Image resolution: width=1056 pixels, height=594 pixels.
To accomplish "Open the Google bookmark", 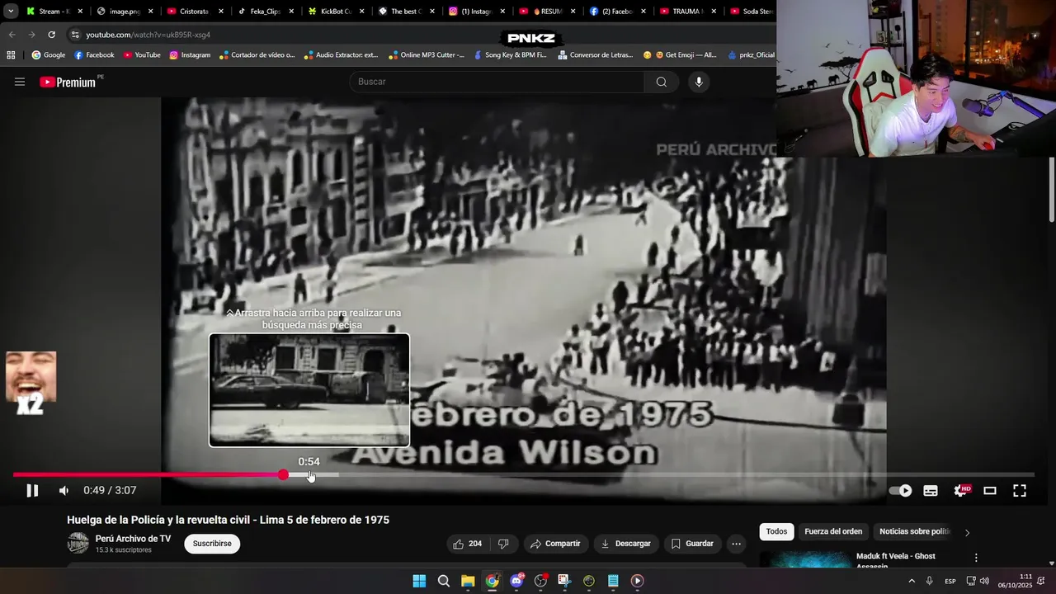I will tap(49, 55).
